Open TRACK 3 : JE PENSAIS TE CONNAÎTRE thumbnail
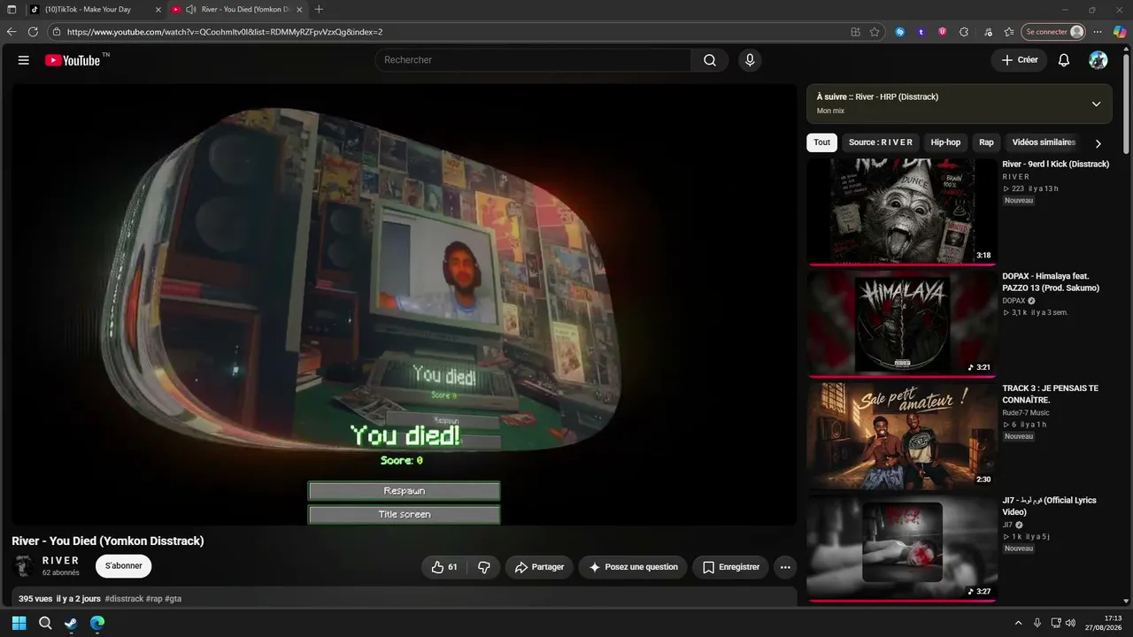This screenshot has height=637, width=1133. [902, 435]
